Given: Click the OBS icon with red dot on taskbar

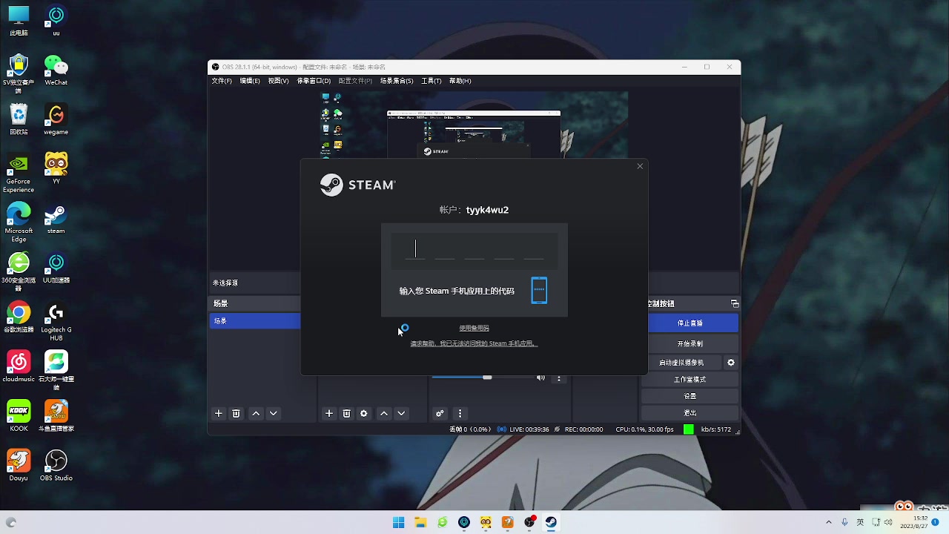Looking at the screenshot, I should tap(529, 522).
